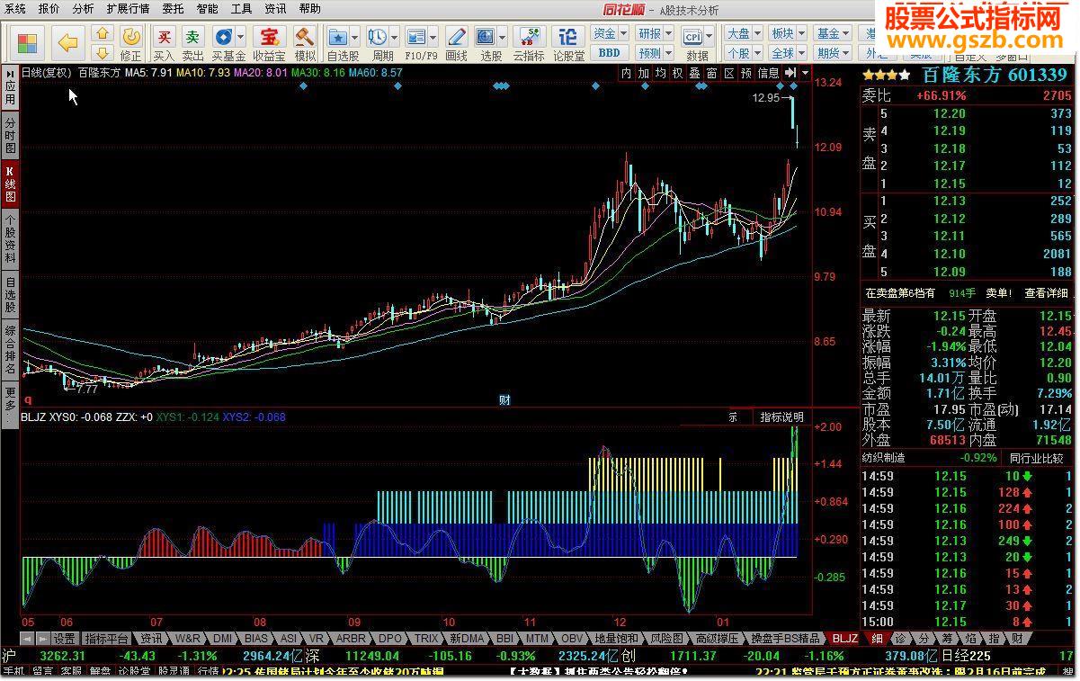Switch to the W&R indicator tab
Image resolution: width=1080 pixels, height=681 pixels.
[x=188, y=638]
